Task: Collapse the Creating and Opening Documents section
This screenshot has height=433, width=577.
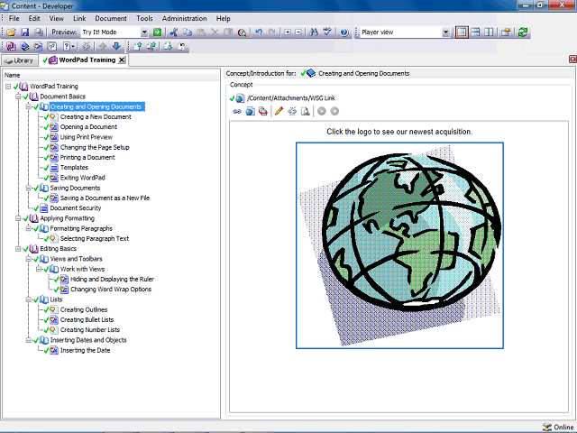Action: 28,106
